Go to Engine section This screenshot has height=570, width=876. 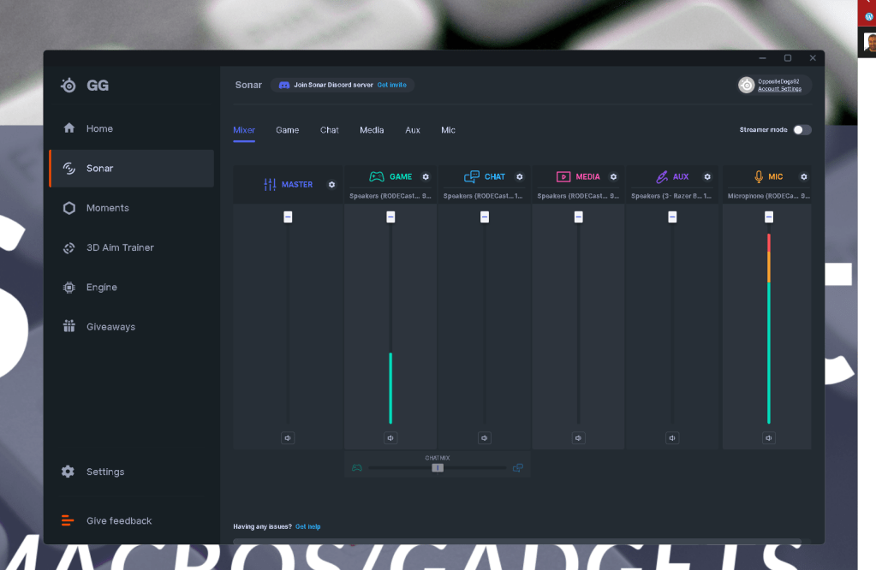click(131, 287)
